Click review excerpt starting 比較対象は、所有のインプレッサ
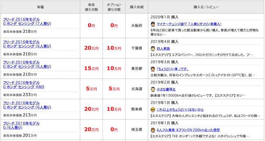The height and width of the screenshot is (141, 265). [x=203, y=75]
